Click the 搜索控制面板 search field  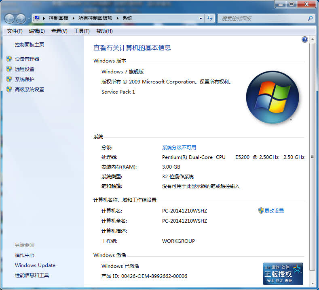(263, 18)
